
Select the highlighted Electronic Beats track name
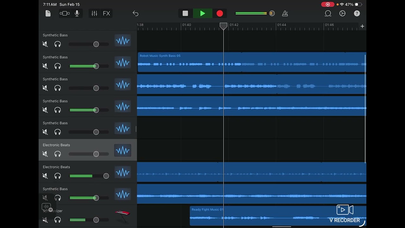(x=56, y=145)
